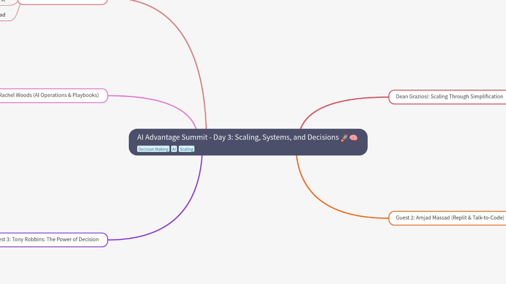Click the central 'AI Advantage Summit - Day 3' node
The height and width of the screenshot is (284, 506).
tap(248, 142)
